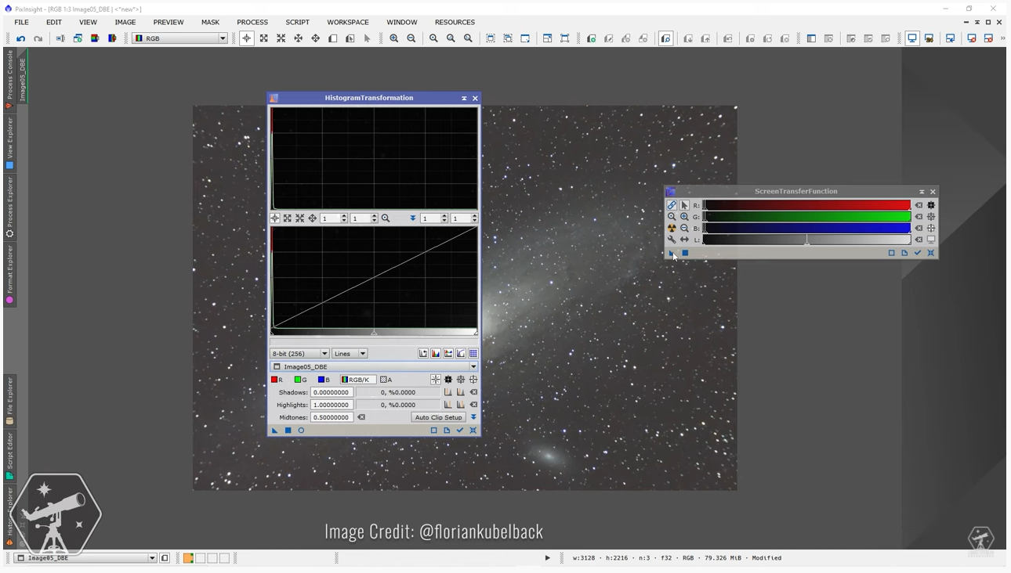Click HistogramTransformation new instance triangle
The width and height of the screenshot is (1011, 573).
point(275,431)
